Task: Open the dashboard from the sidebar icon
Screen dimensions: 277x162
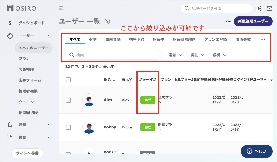Action: pos(10,23)
